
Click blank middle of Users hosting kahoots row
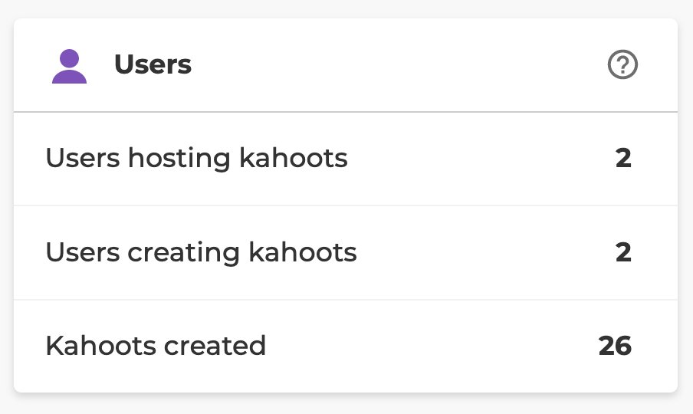[x=475, y=159]
